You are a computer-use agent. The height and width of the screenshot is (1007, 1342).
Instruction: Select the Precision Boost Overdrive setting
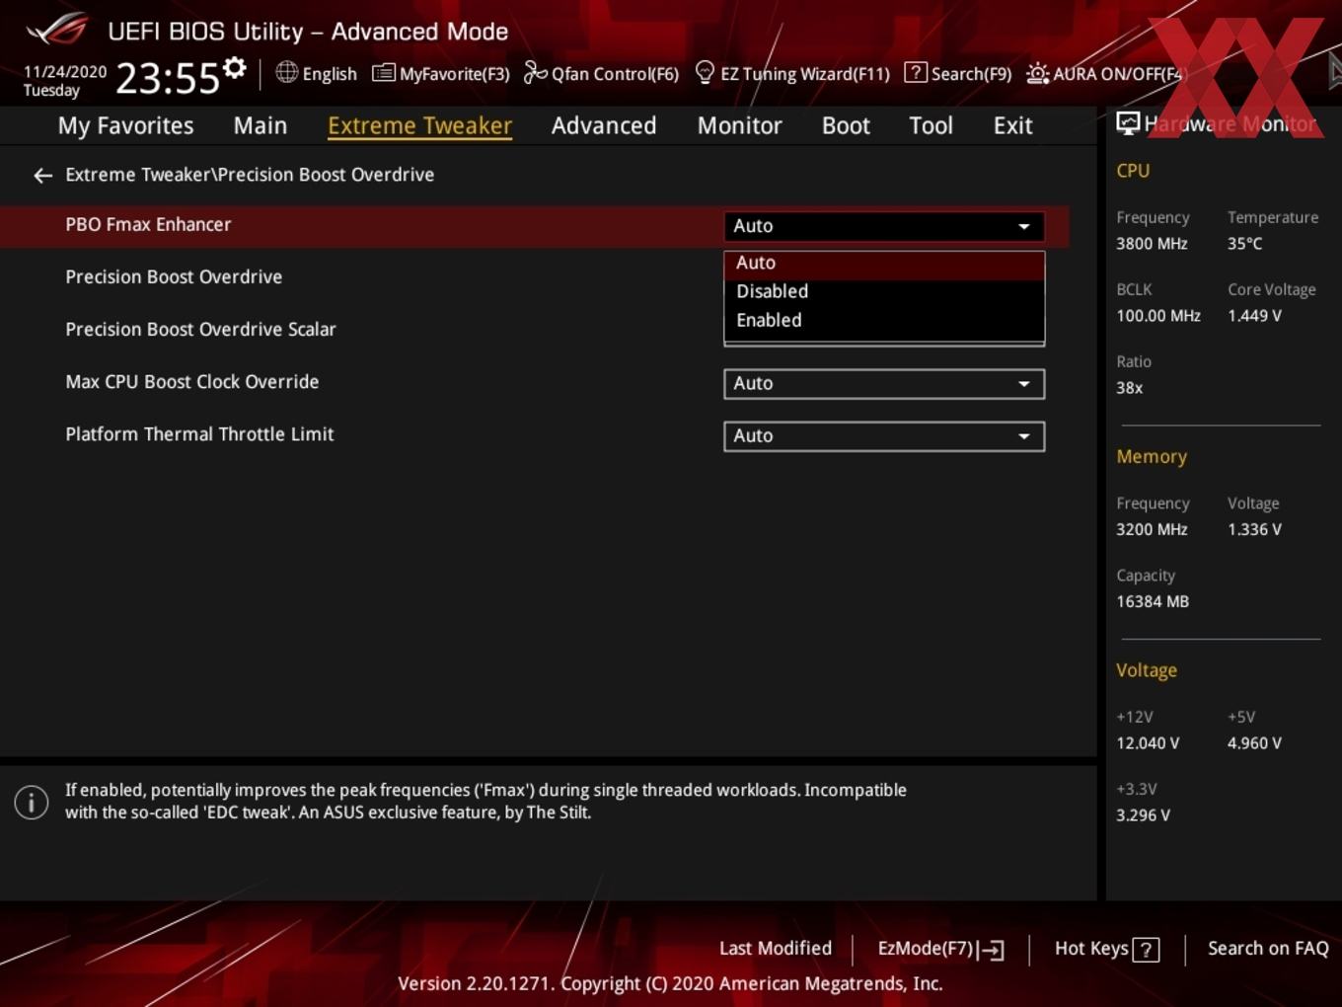click(x=174, y=276)
